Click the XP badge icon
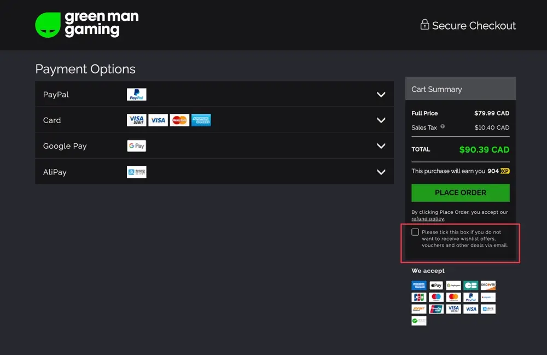 pos(505,171)
